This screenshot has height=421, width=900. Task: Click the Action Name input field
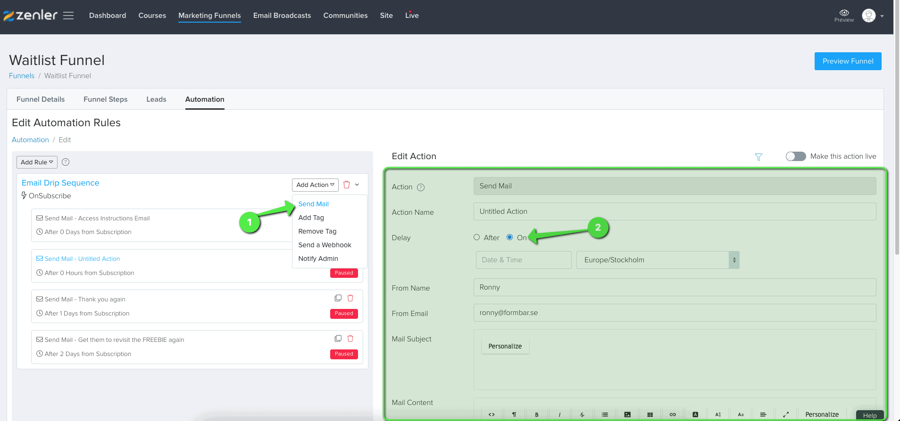click(675, 211)
